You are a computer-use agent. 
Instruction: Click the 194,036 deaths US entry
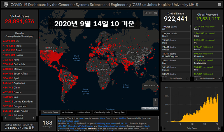[176, 28]
